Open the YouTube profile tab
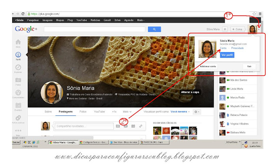 (99, 112)
